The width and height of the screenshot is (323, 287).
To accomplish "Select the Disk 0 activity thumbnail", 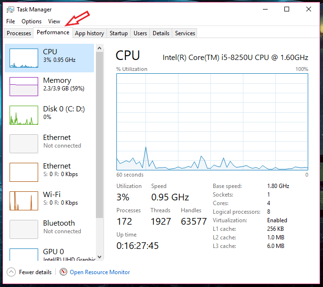I will pos(24,115).
